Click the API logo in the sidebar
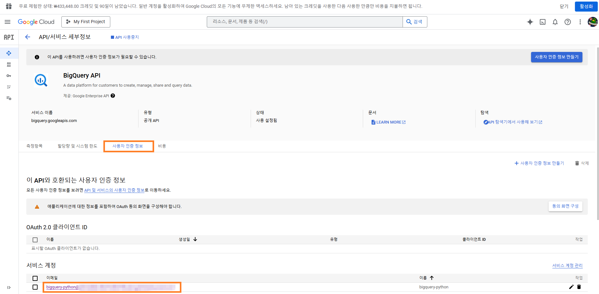Viewport: 599px width, 294px height. click(x=9, y=37)
